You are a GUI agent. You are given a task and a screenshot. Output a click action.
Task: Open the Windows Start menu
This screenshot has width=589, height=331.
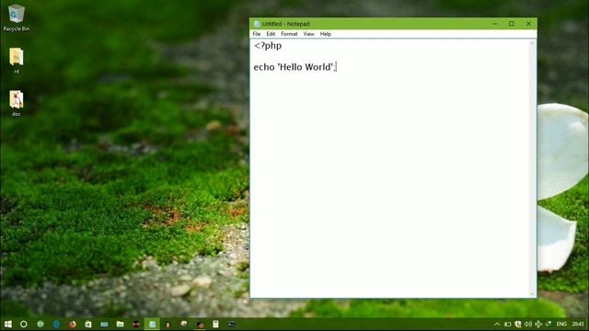pyautogui.click(x=8, y=324)
